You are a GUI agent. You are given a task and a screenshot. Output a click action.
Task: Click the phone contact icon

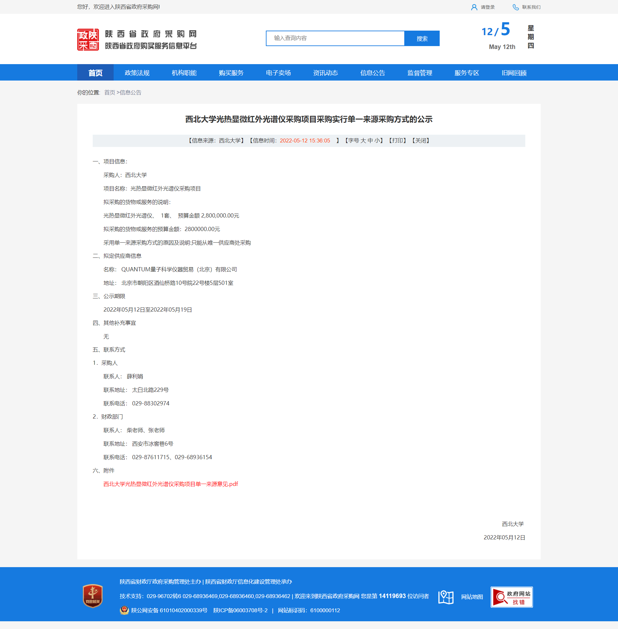coord(515,7)
